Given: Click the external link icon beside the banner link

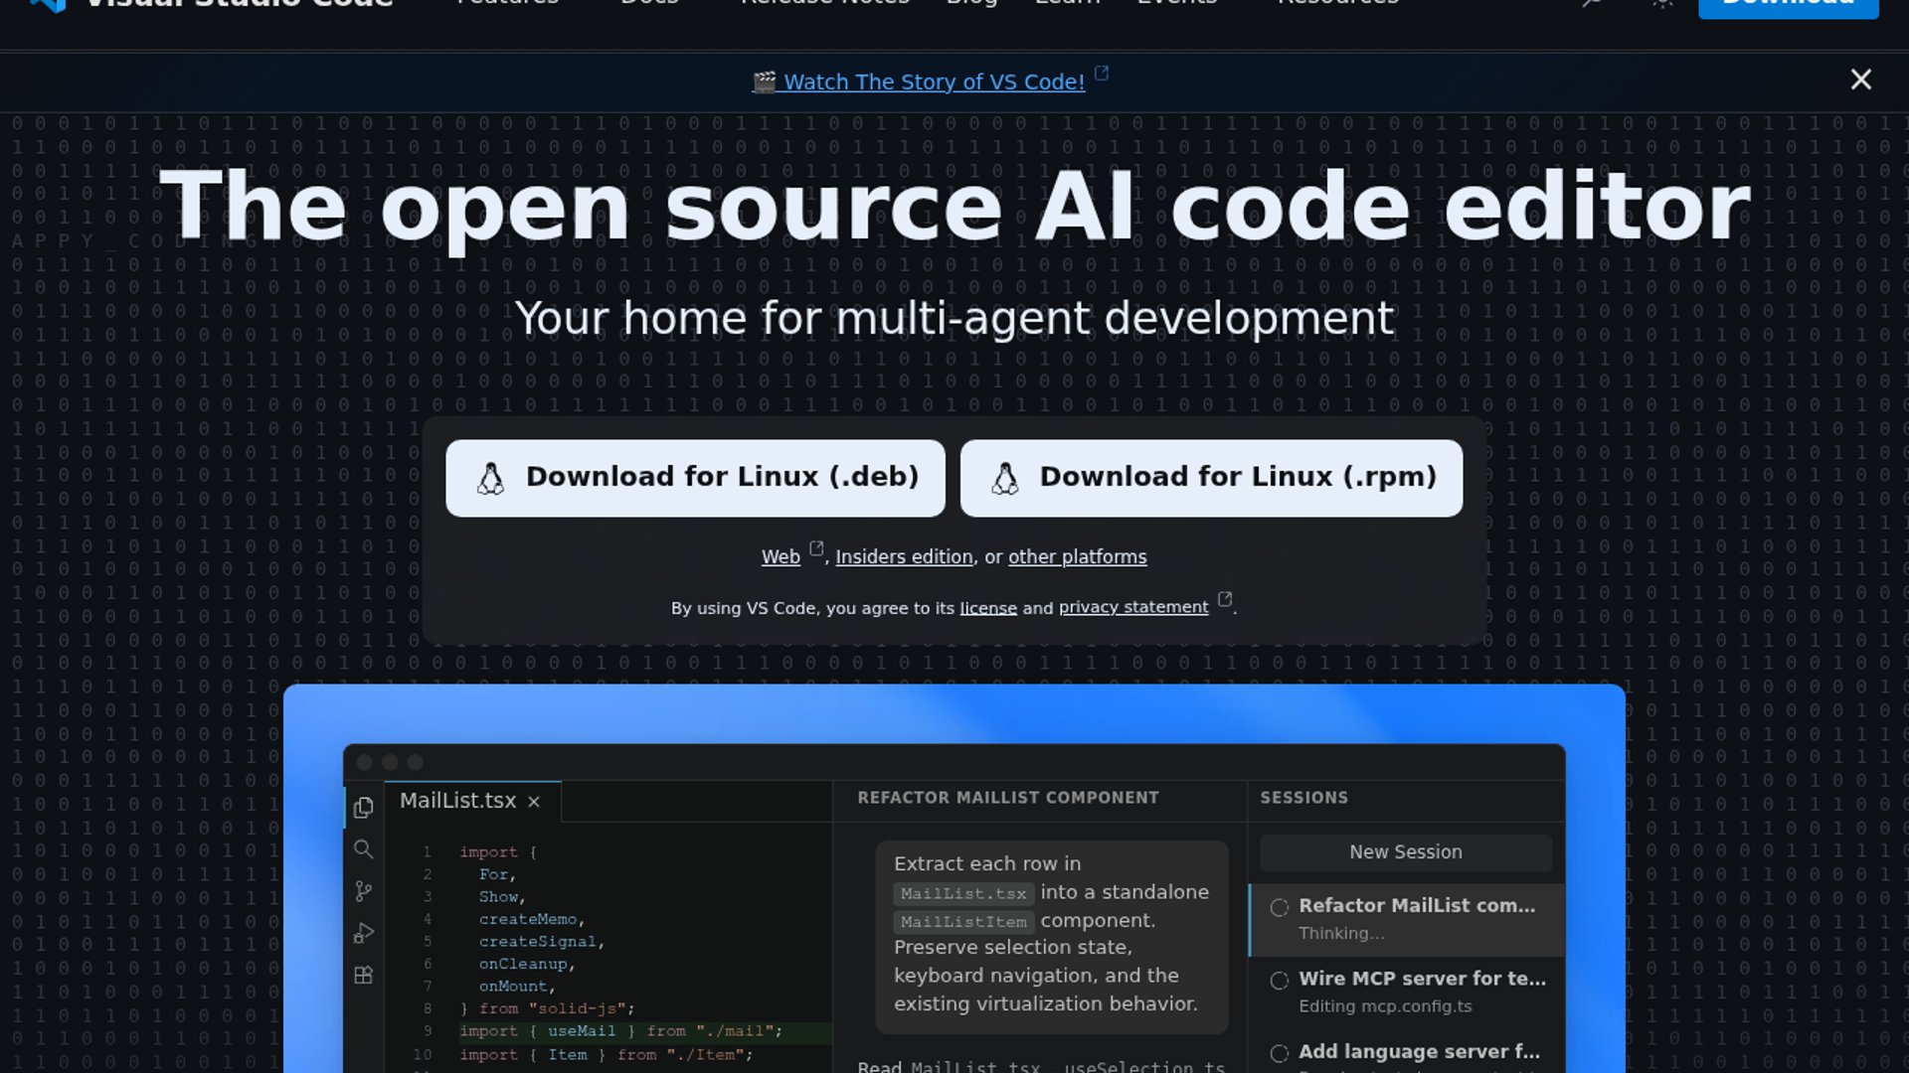Looking at the screenshot, I should (1102, 73).
